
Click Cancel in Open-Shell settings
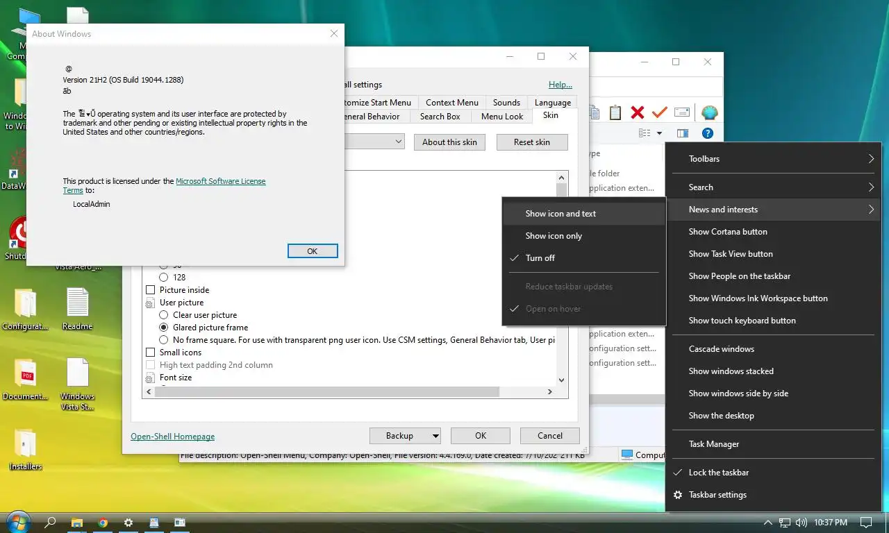[550, 436]
